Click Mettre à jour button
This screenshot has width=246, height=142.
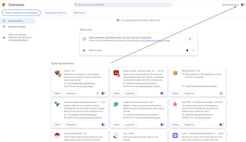click(x=79, y=13)
